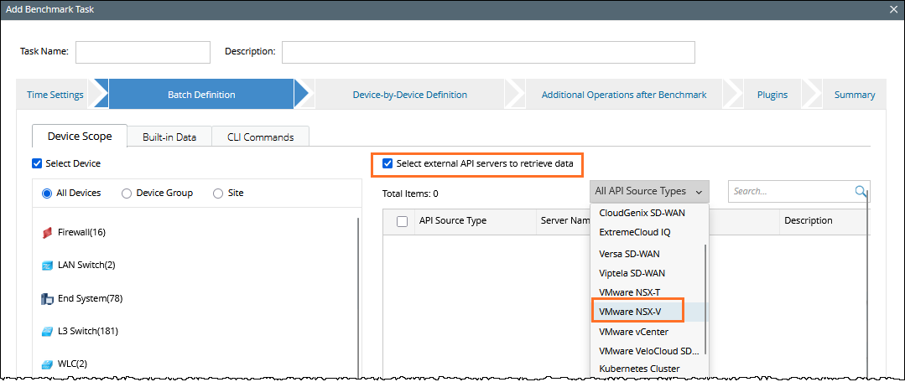Select the Device Group radio button
The height and width of the screenshot is (382, 905).
(127, 193)
